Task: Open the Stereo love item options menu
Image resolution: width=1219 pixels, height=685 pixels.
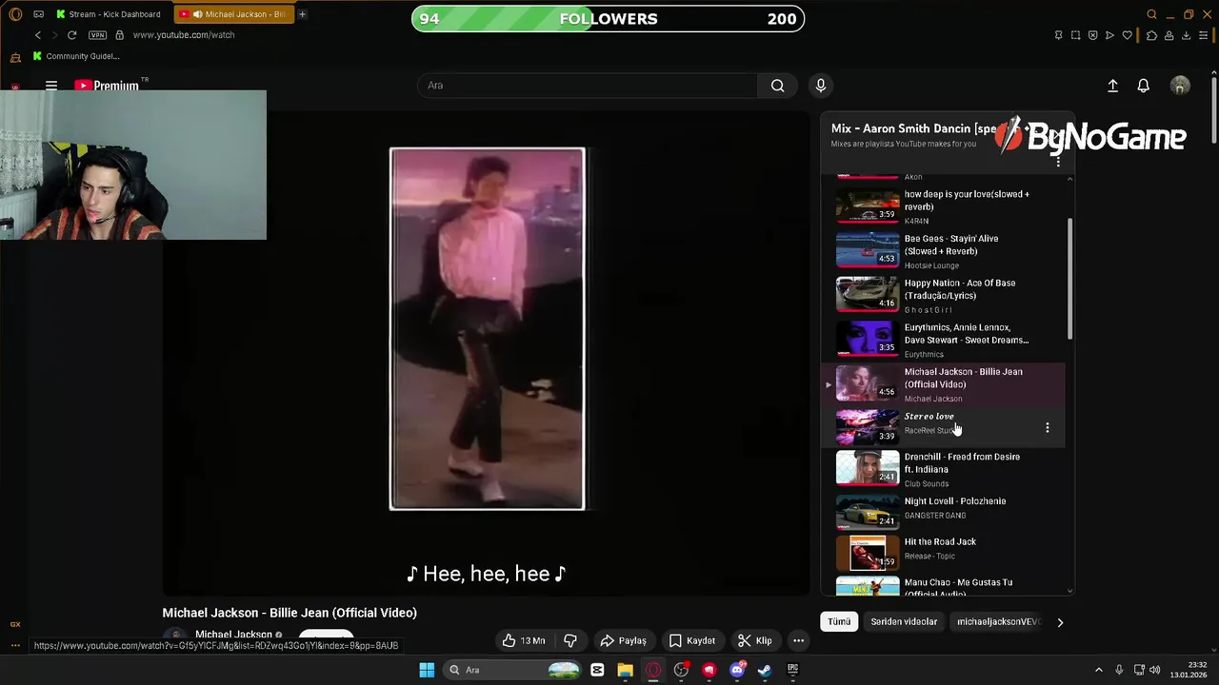Action: point(1047,428)
